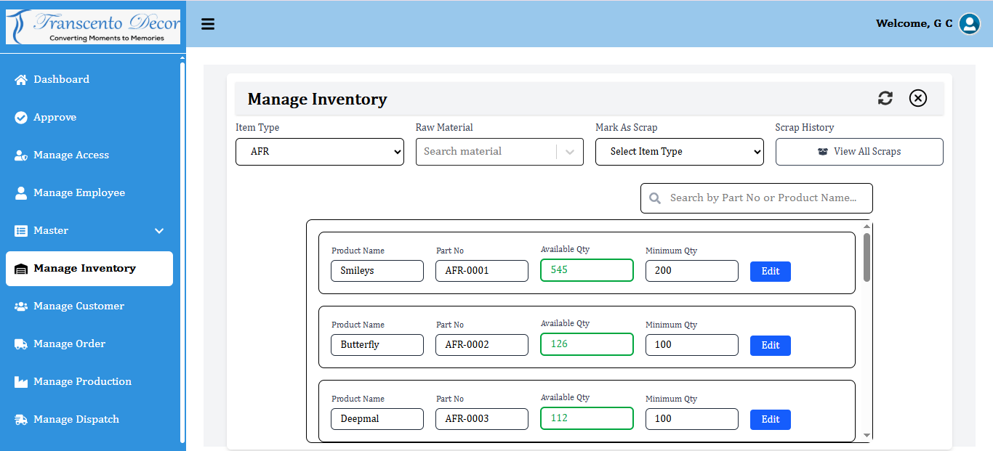Open the Mark As Scrap dropdown
Viewport: 993px width, 451px height.
tap(679, 152)
